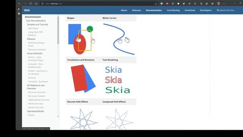This screenshot has height=137, width=243.
Task: Click the Text Rendering heading
Action: [x=110, y=60]
